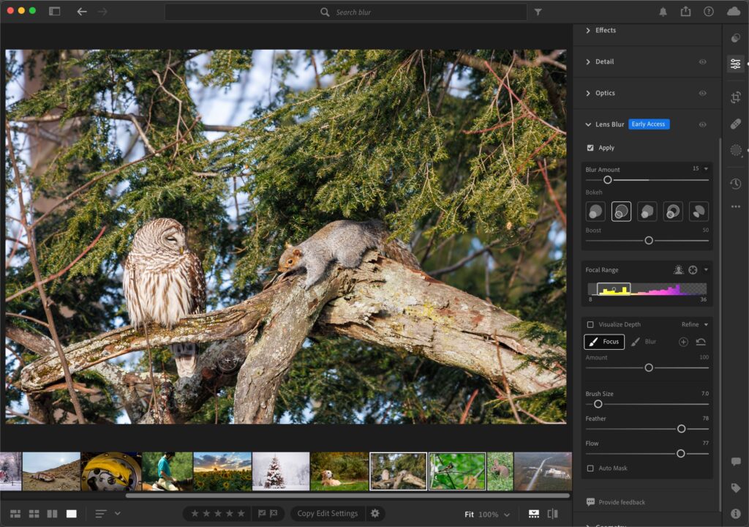The image size is (749, 527).
Task: Select the ring bokeh style option
Action: [x=673, y=212]
